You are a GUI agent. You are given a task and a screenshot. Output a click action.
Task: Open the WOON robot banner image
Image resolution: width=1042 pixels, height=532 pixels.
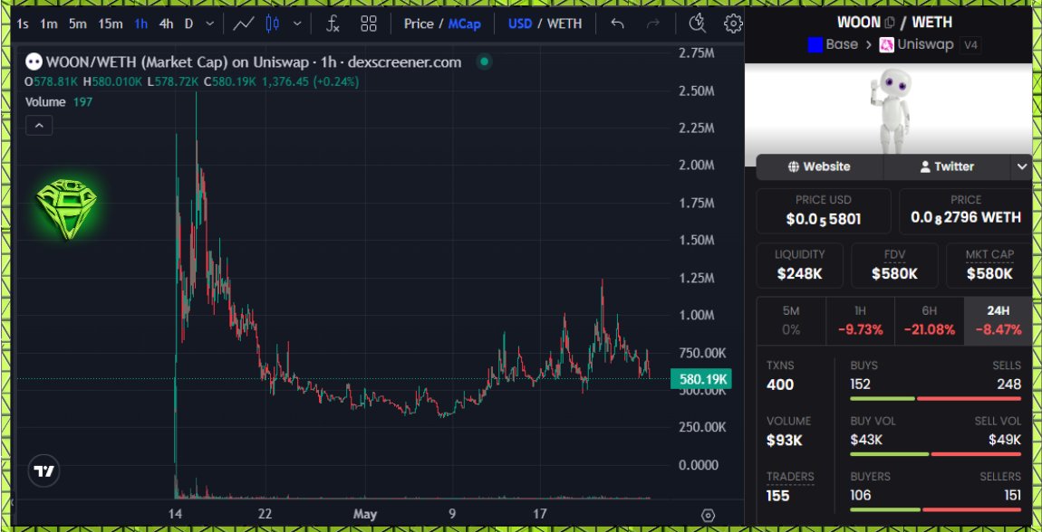point(889,109)
